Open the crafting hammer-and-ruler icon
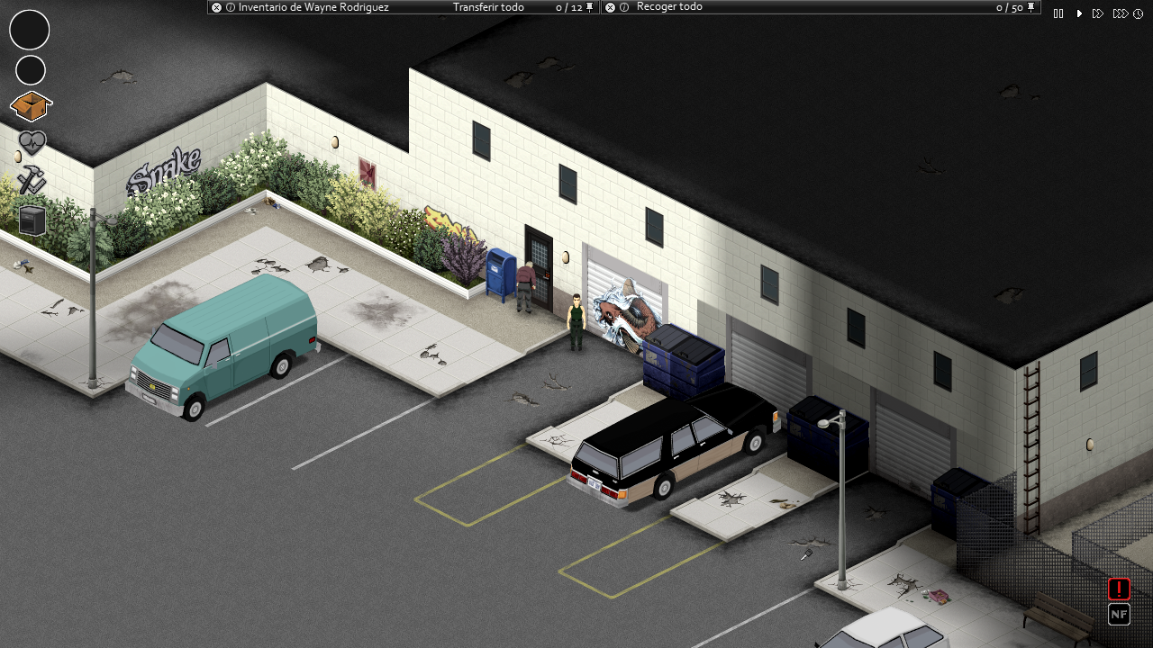This screenshot has width=1153, height=648. click(30, 181)
